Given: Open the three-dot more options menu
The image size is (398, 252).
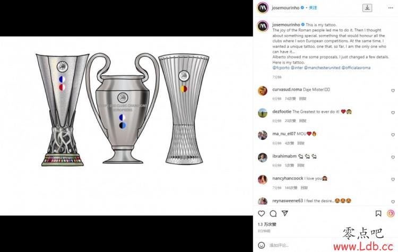Looking at the screenshot, I should 391,8.
